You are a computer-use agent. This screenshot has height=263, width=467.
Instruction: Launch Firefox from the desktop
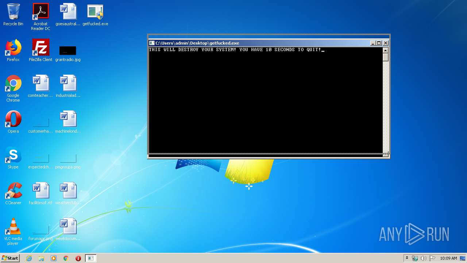coord(13,50)
